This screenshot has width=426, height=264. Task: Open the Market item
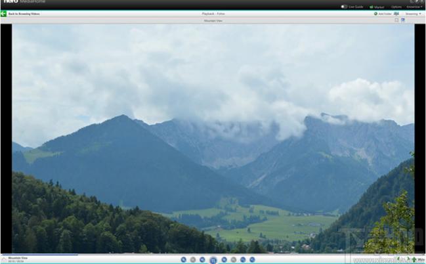(x=377, y=7)
